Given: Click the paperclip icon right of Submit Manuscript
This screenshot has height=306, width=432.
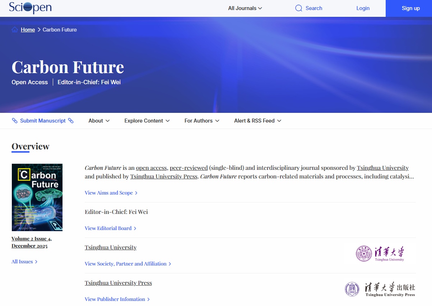Looking at the screenshot, I should 71,121.
